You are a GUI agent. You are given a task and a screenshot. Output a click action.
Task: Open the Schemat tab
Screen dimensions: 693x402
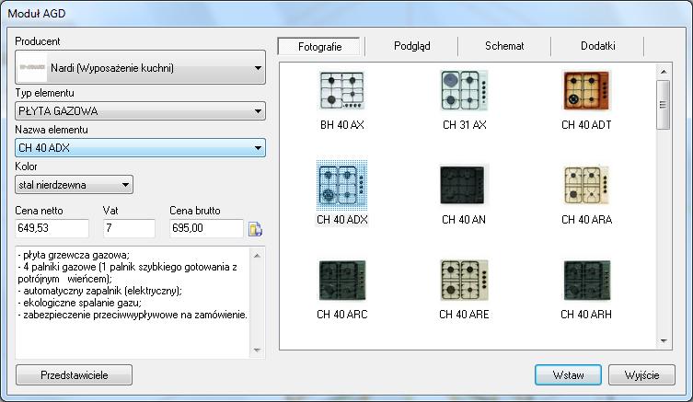pyautogui.click(x=504, y=46)
